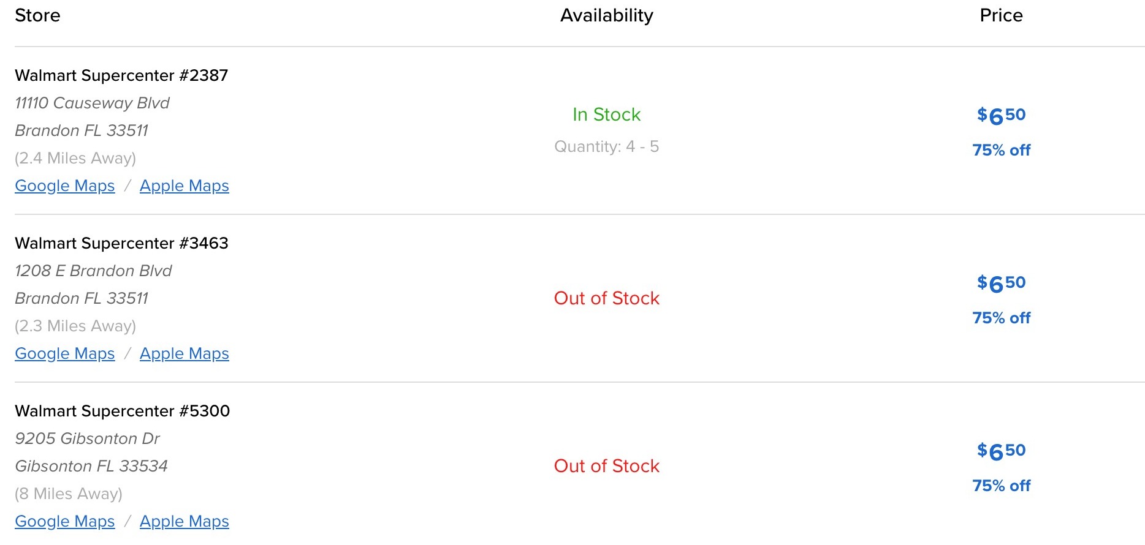Click the $6.50 price for store #2387
Viewport: 1145px width, 545px height.
pos(1000,115)
